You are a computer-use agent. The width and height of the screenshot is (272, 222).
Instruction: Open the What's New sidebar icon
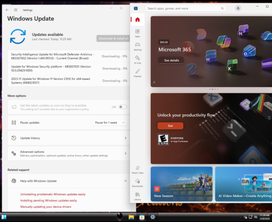pyautogui.click(x=138, y=170)
